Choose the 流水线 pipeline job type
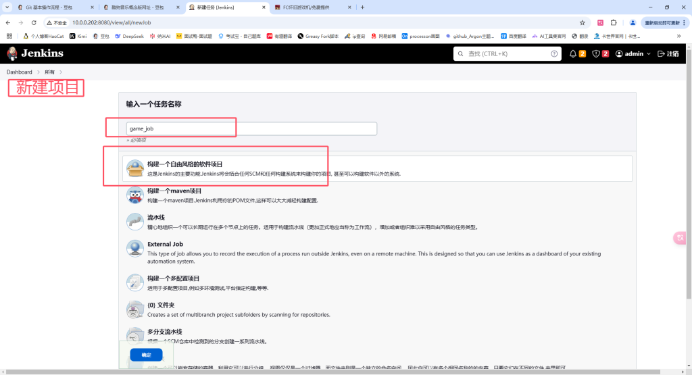The width and height of the screenshot is (692, 375). click(x=156, y=218)
